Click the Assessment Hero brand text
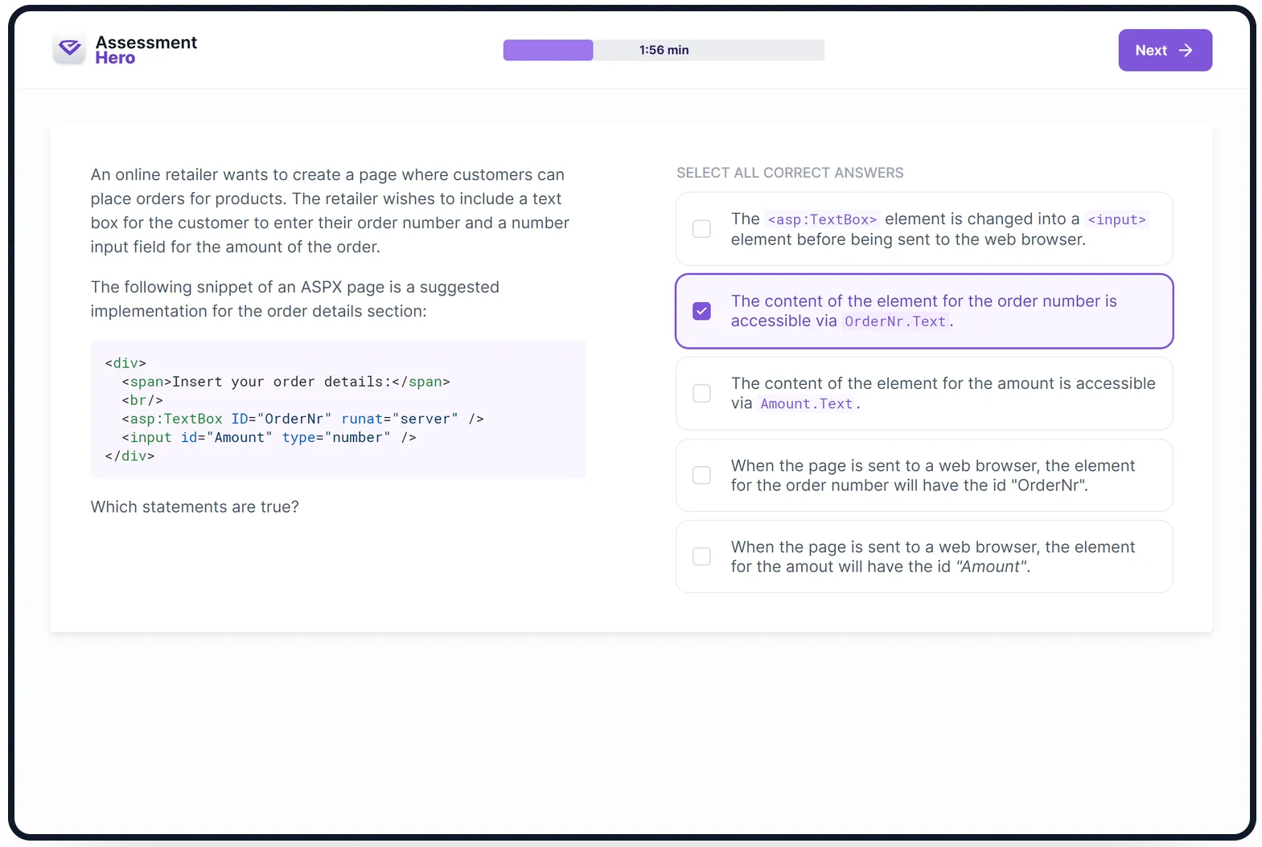This screenshot has width=1262, height=847. coord(146,50)
